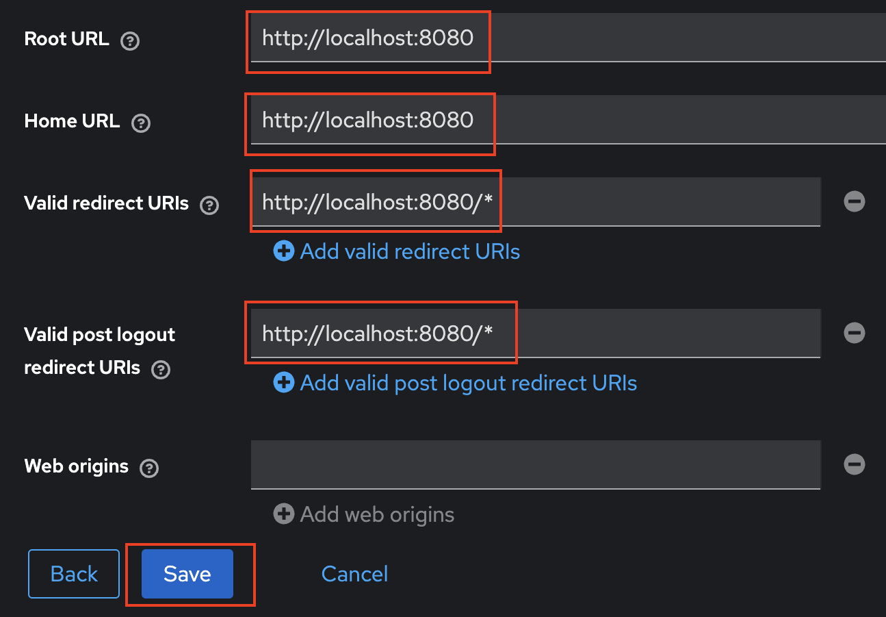Show help for Valid post logout redirect URIs

tap(161, 370)
